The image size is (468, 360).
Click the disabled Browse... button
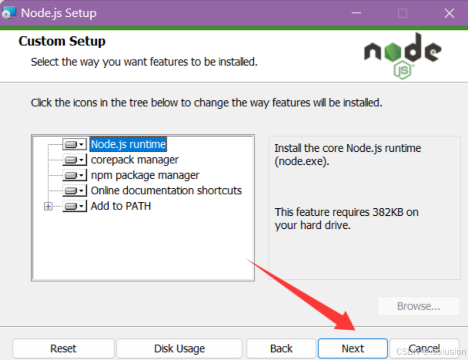(x=419, y=306)
